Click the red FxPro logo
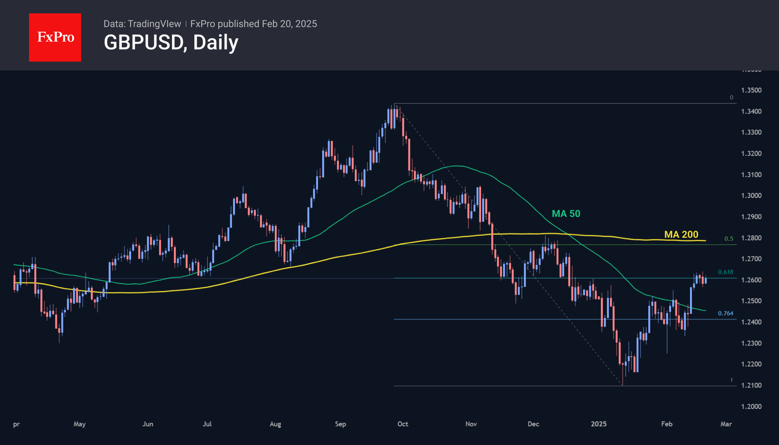The image size is (779, 445). (x=55, y=37)
